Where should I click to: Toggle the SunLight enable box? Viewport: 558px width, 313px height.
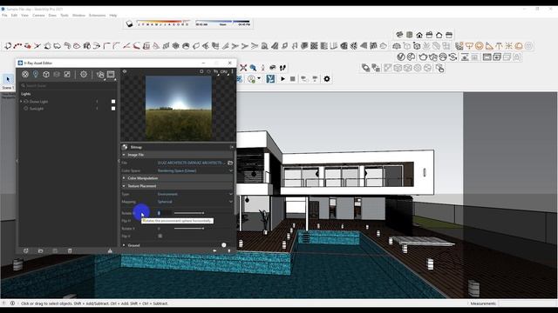[113, 109]
